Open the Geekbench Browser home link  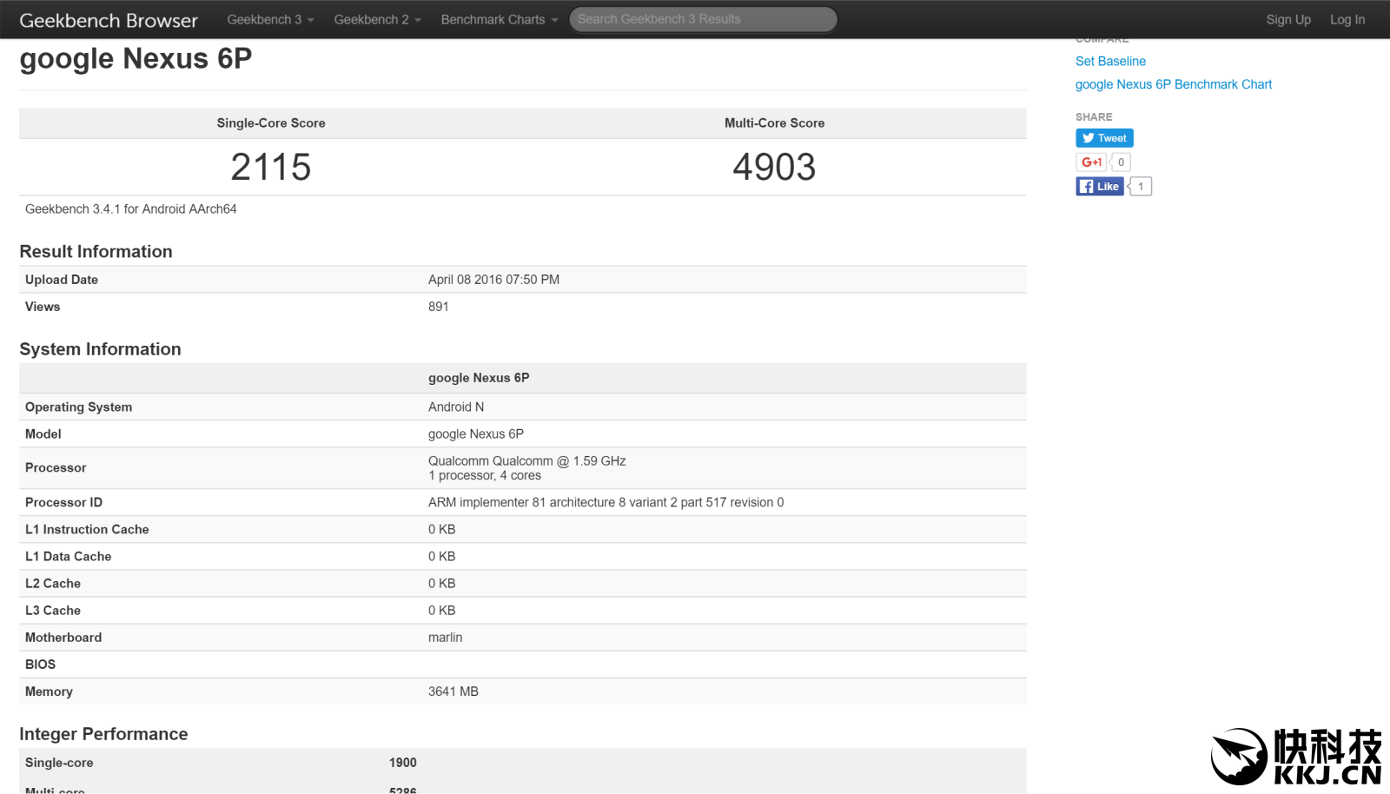pyautogui.click(x=109, y=20)
